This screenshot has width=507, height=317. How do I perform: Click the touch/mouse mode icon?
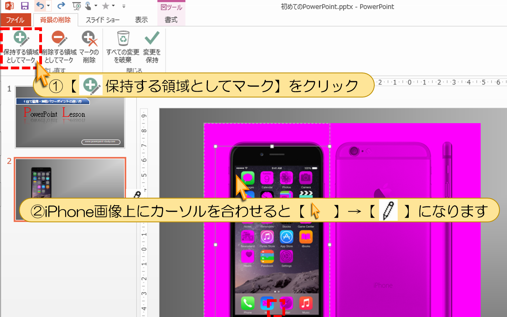point(88,6)
